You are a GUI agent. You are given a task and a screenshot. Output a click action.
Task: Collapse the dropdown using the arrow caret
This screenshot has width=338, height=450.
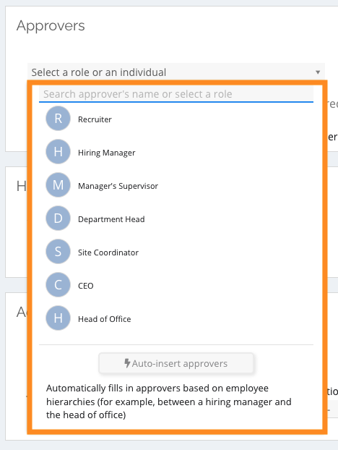318,72
